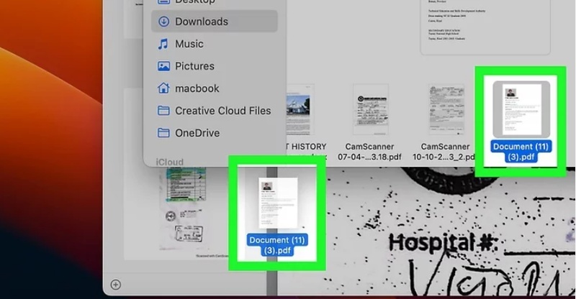The height and width of the screenshot is (299, 576).
Task: Click the Downloads arrow icon in sidebar
Action: tap(163, 22)
